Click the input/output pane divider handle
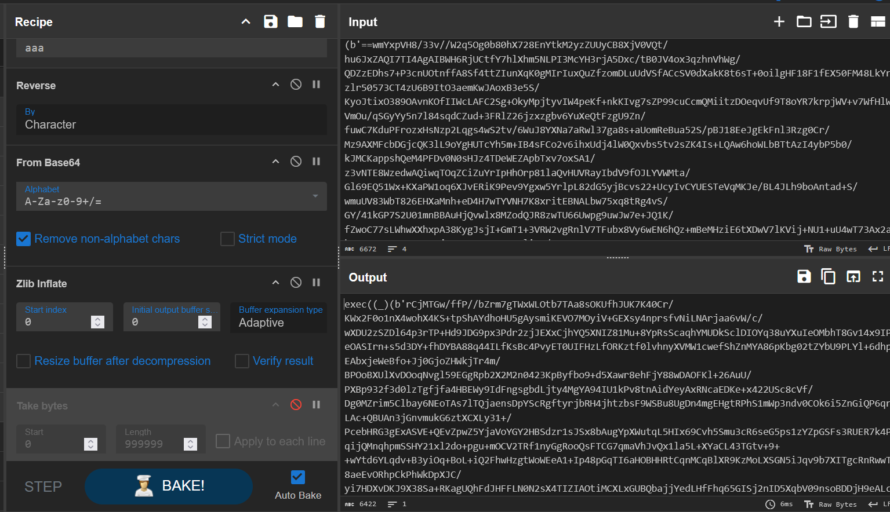This screenshot has height=512, width=890. (617, 257)
